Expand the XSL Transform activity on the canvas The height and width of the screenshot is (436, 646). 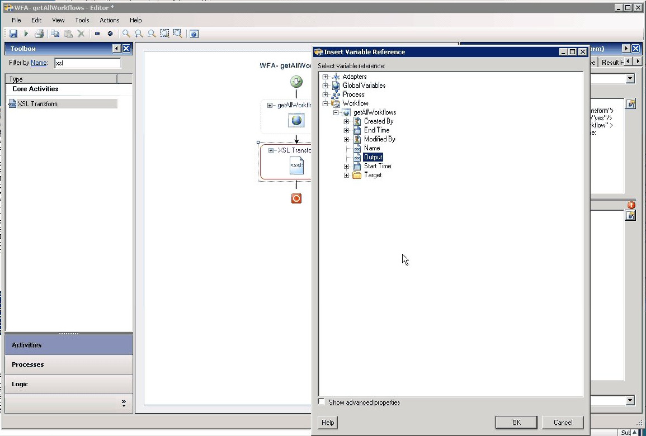point(271,151)
